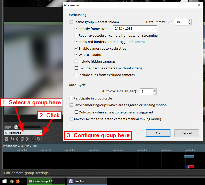This screenshot has height=185, width=205.
Task: Launch Chrome from the taskbar
Action: pos(12,181)
